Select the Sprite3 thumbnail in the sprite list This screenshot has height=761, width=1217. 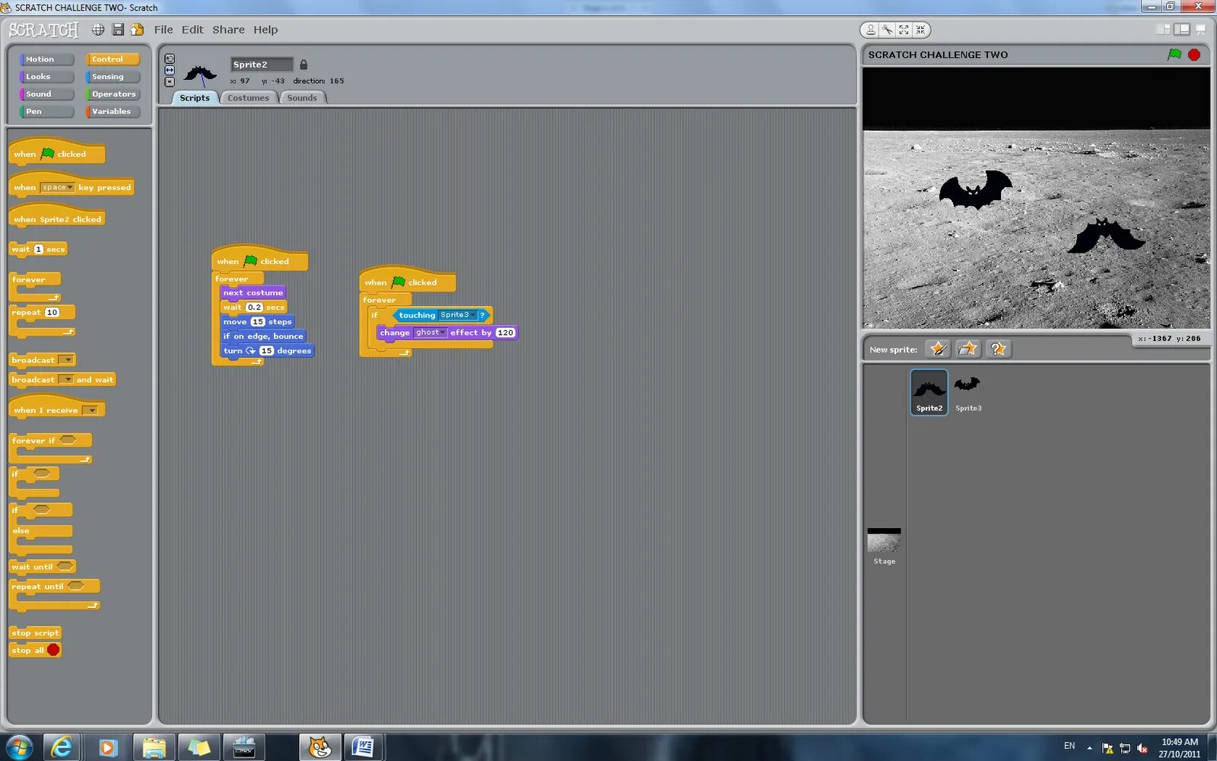click(x=968, y=392)
